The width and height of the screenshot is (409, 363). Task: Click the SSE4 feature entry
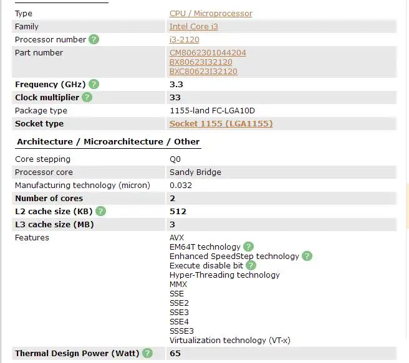coord(179,322)
